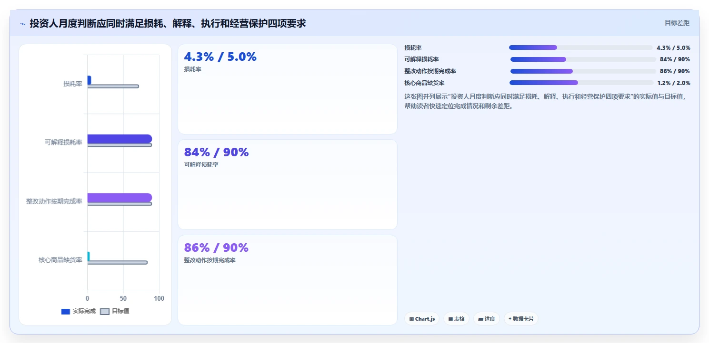Viewport: 709px width, 343px height.
Task: Click the description paragraph beginning 这张图并列展示
Action: pos(546,101)
